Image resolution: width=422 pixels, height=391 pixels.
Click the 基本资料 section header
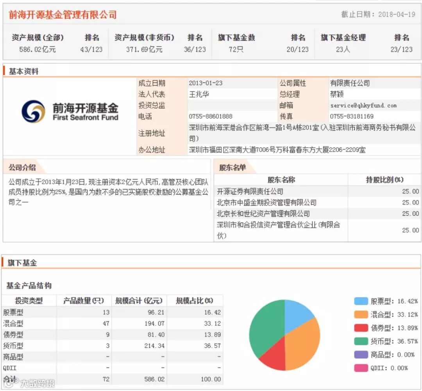pyautogui.click(x=24, y=71)
